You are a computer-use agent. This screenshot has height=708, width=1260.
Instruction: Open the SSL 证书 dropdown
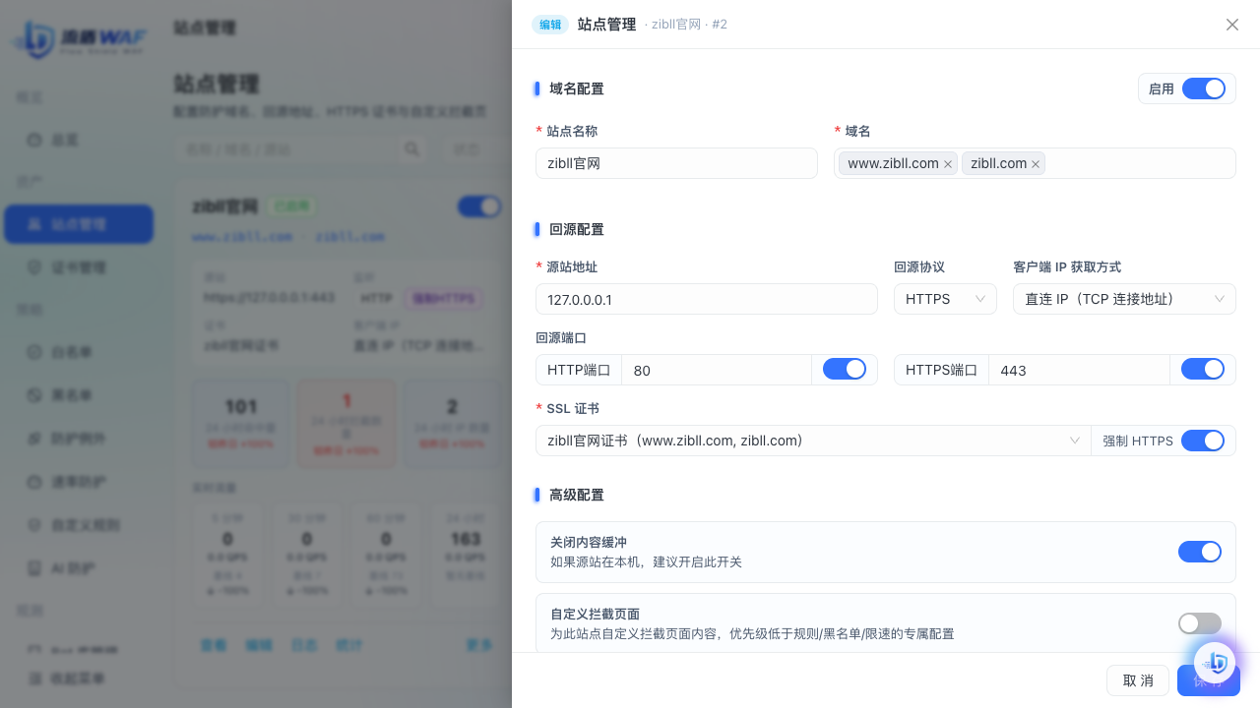pyautogui.click(x=813, y=441)
